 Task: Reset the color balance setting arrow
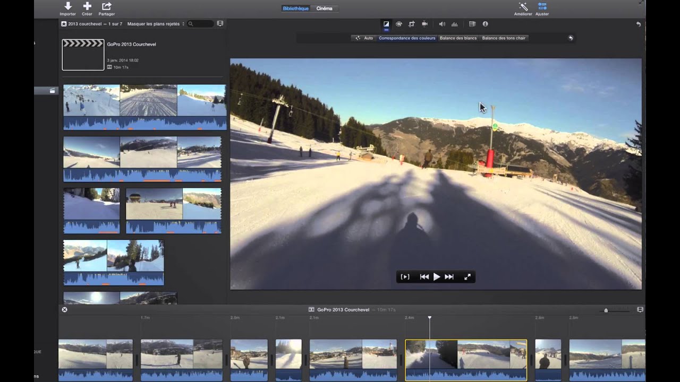click(571, 38)
